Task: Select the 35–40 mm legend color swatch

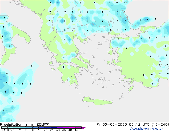Action: [66, 128]
